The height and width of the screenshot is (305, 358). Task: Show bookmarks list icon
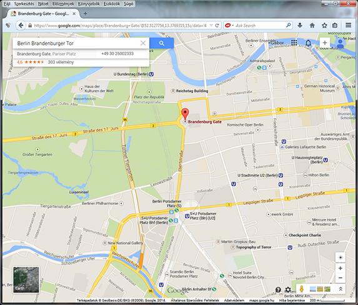(x=335, y=26)
